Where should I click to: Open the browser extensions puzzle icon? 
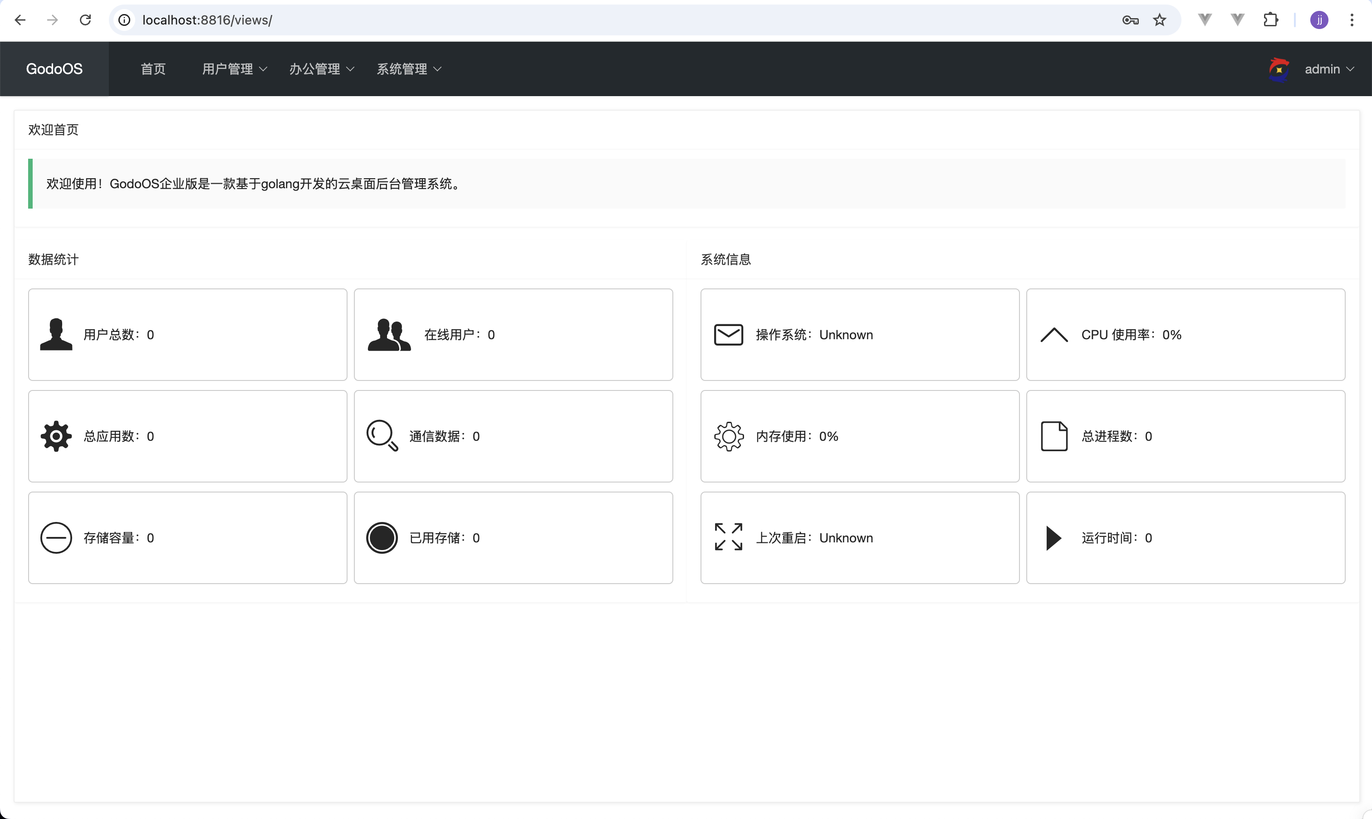coord(1270,20)
